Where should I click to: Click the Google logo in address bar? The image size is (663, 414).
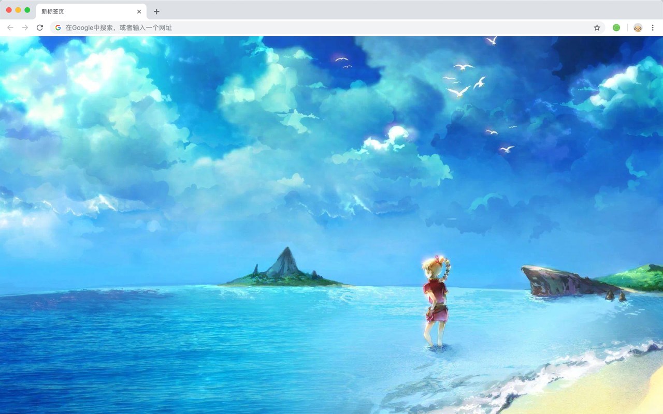tap(58, 27)
